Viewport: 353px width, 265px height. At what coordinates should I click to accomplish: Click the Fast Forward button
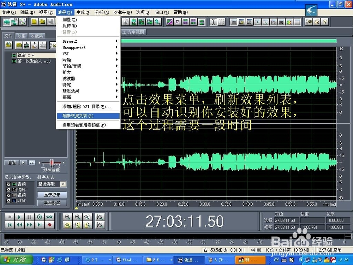tap(29, 225)
